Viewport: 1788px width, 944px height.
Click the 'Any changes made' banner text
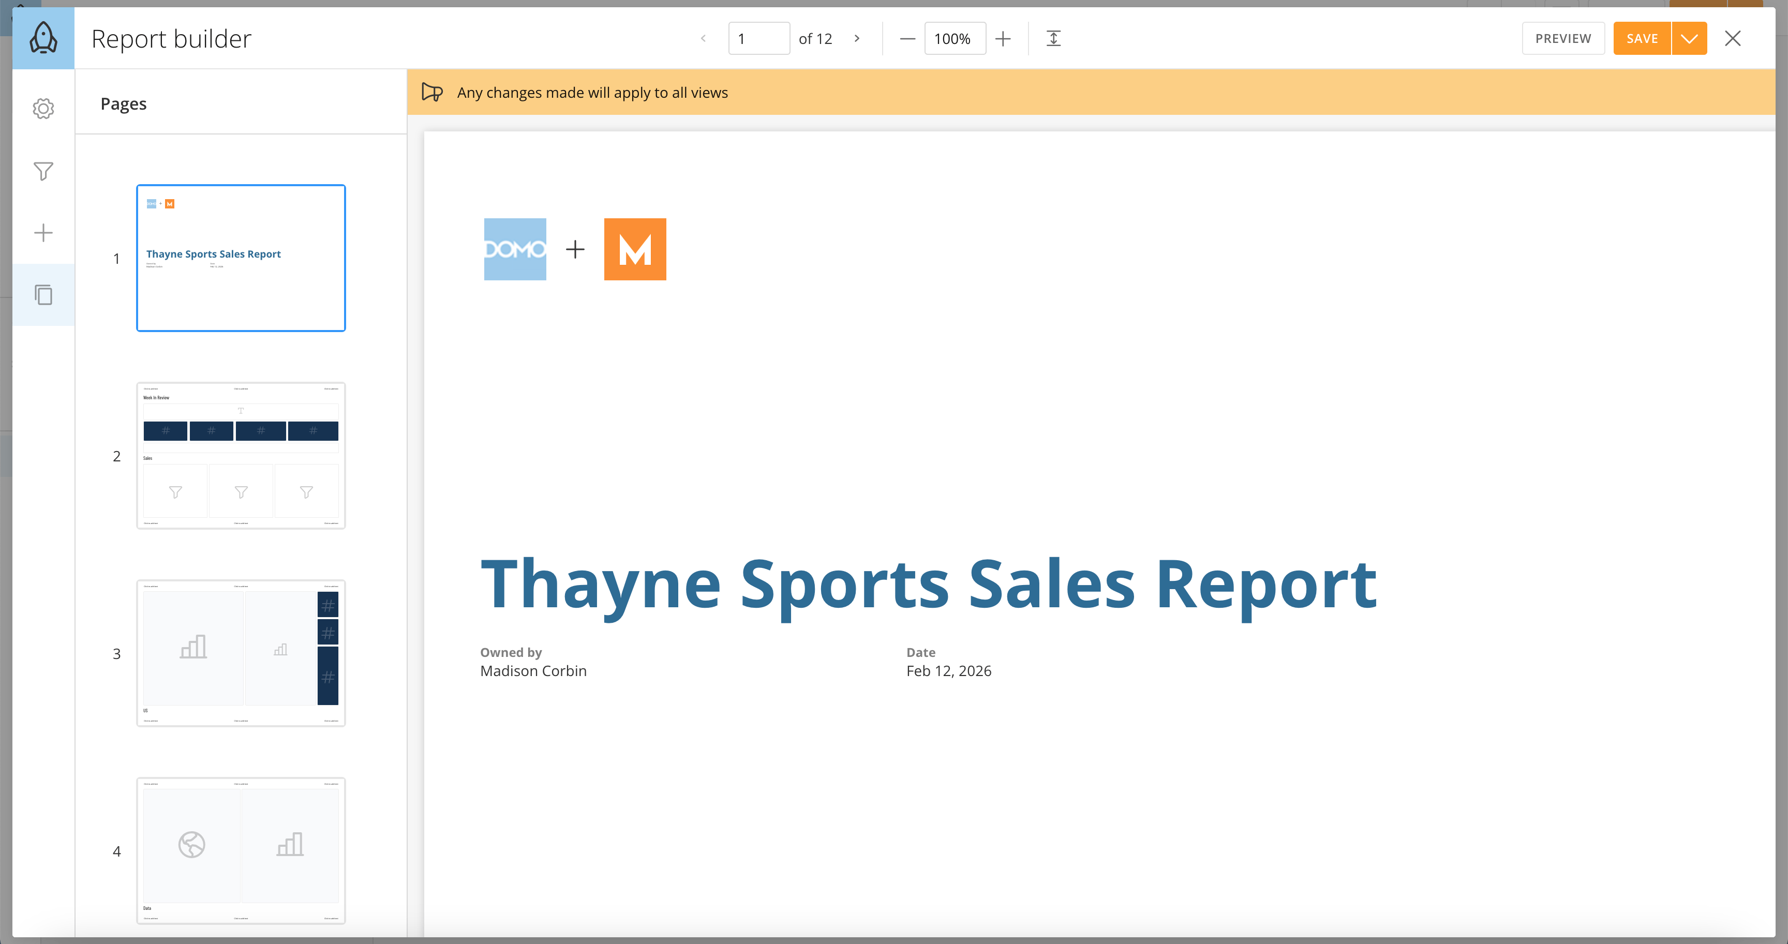592,92
